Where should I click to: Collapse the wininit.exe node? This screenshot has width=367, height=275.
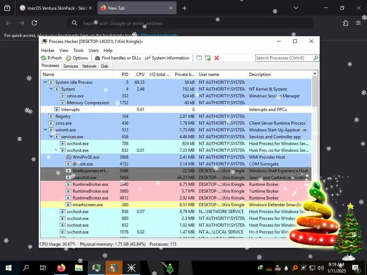tap(46, 130)
